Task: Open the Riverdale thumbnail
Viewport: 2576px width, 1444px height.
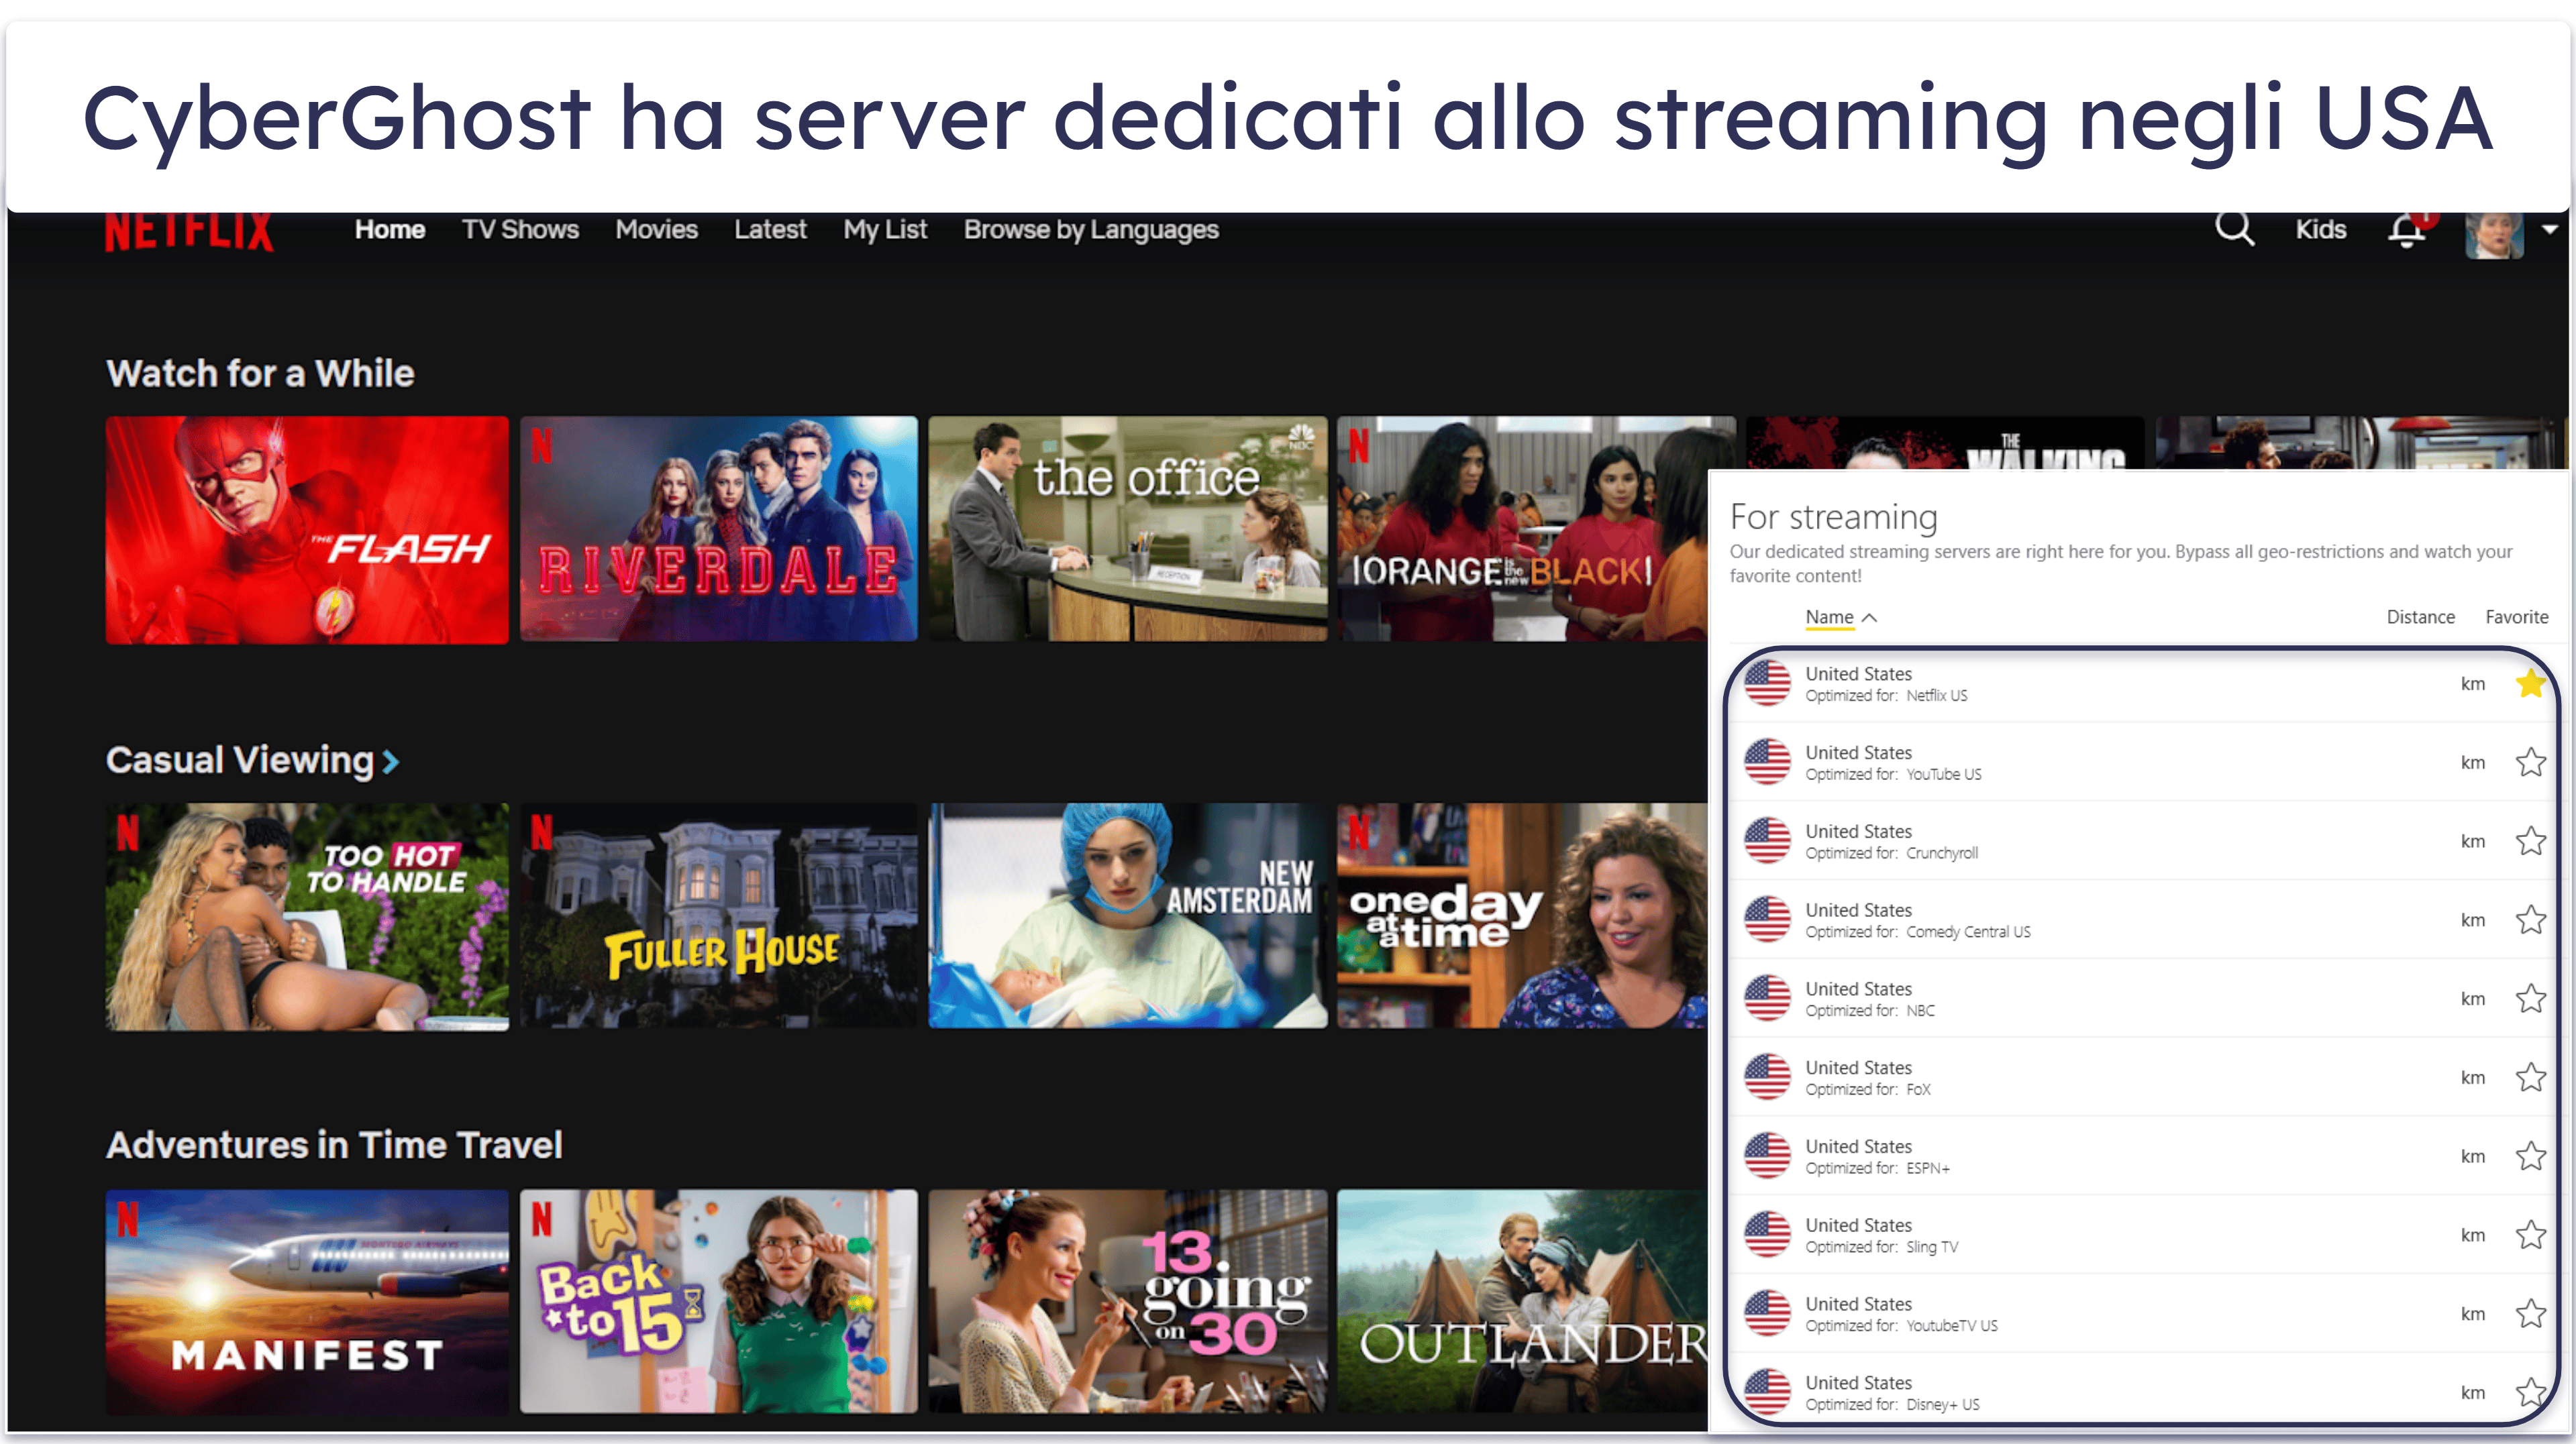Action: click(x=718, y=529)
